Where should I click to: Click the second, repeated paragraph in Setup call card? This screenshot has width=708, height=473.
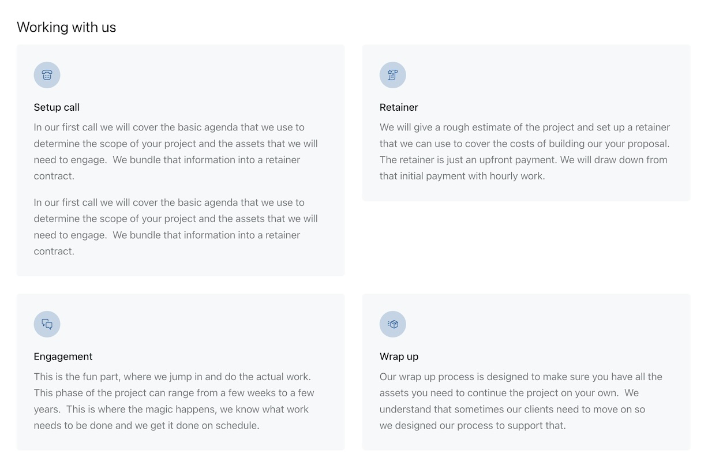175,227
